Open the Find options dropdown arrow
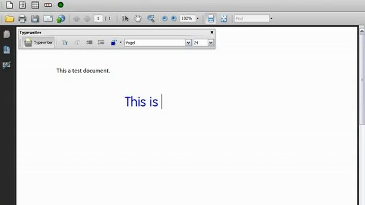The width and height of the screenshot is (365, 205). tap(271, 18)
